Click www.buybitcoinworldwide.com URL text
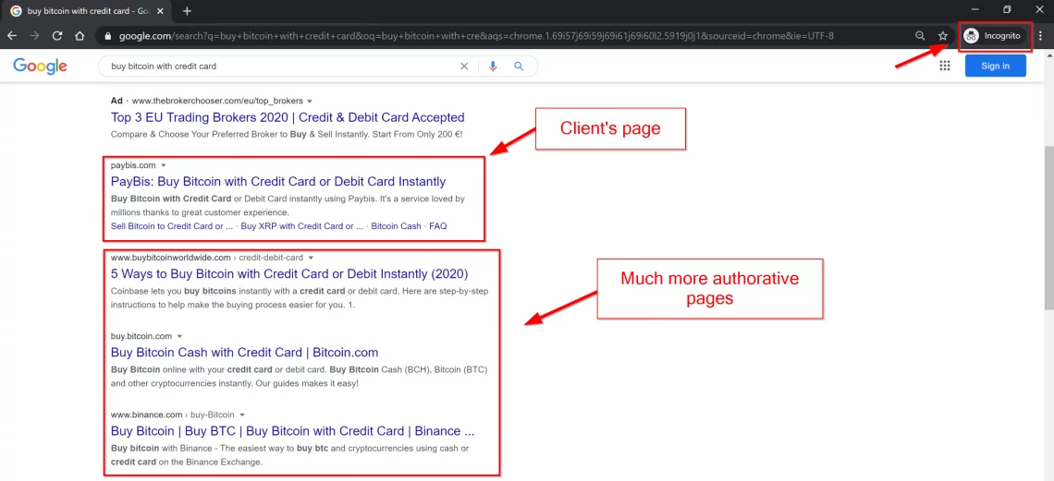 click(x=171, y=258)
